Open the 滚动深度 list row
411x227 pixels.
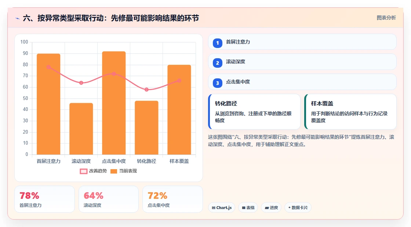302,62
